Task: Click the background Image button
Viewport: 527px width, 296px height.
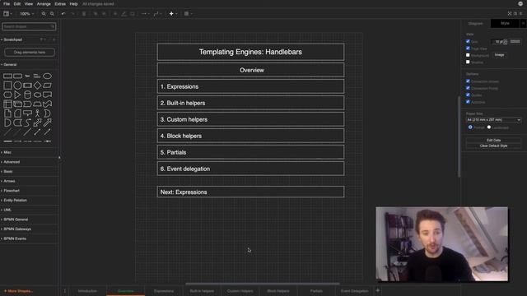Action: click(499, 55)
